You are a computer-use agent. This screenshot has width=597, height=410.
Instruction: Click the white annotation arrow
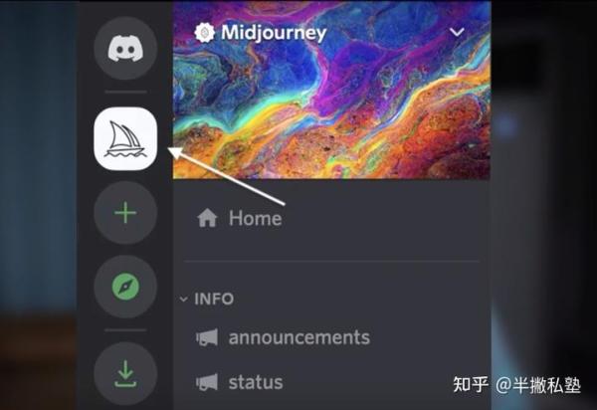226,176
